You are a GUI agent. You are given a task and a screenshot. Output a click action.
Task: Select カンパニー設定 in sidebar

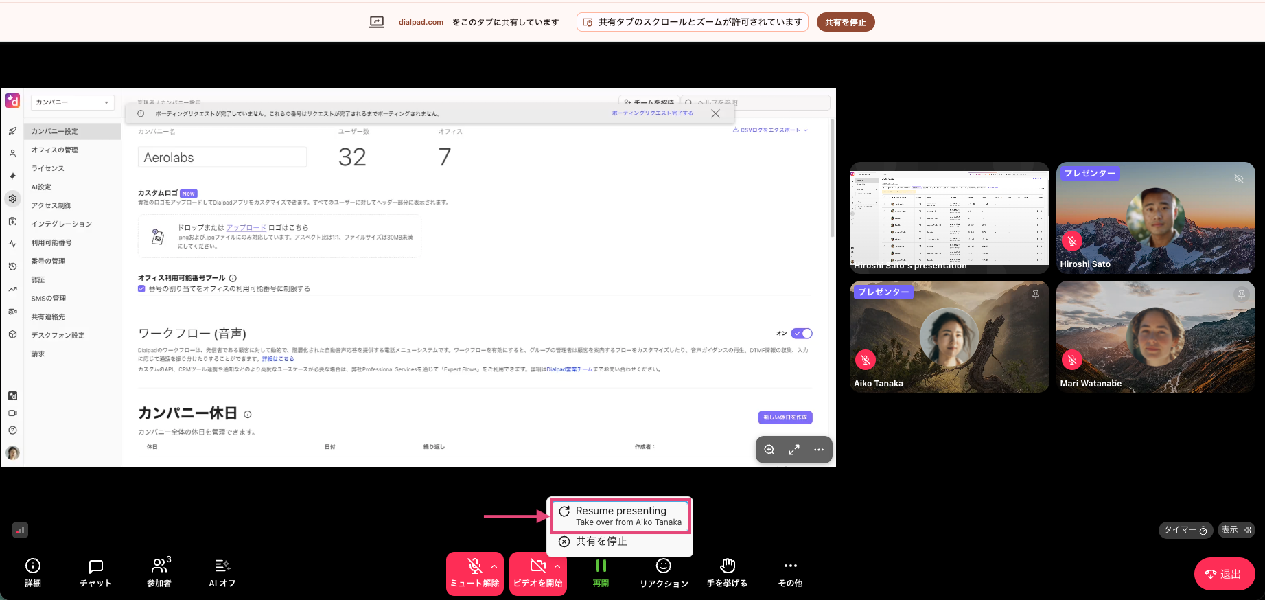72,131
